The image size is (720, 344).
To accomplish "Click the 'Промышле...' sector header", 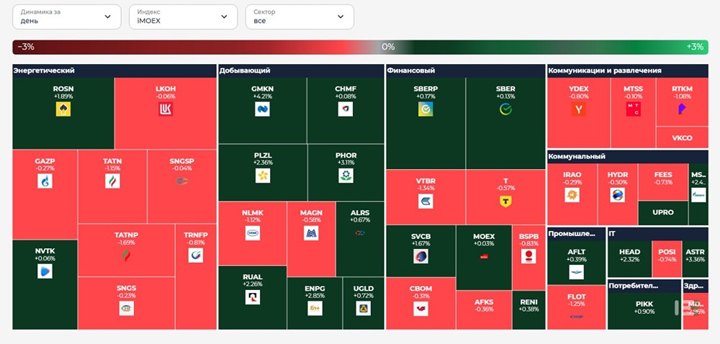I will (x=576, y=234).
